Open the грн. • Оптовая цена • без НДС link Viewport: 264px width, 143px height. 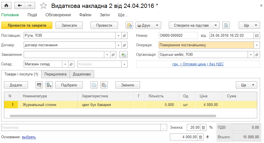click(x=198, y=64)
